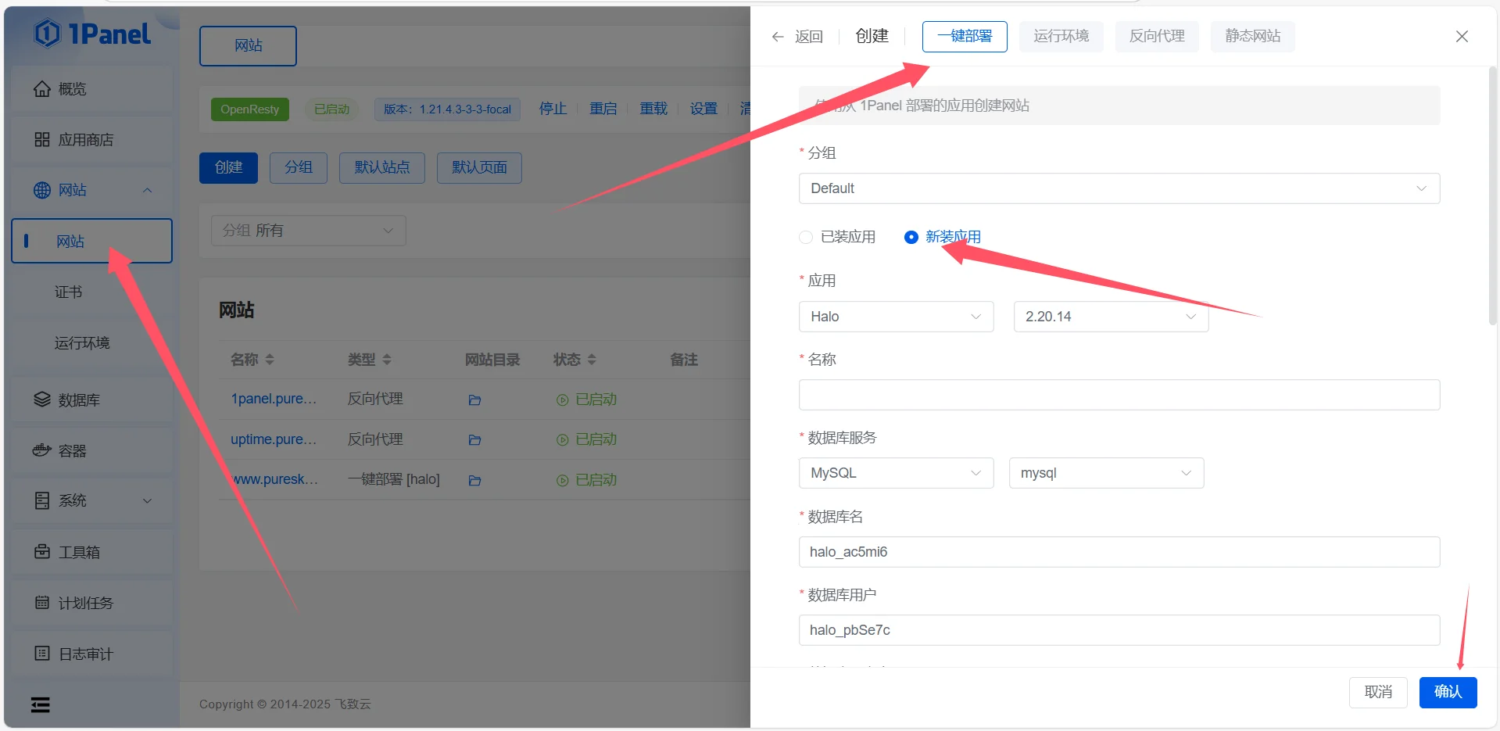Switch to the 反向代理 tab

pos(1157,37)
